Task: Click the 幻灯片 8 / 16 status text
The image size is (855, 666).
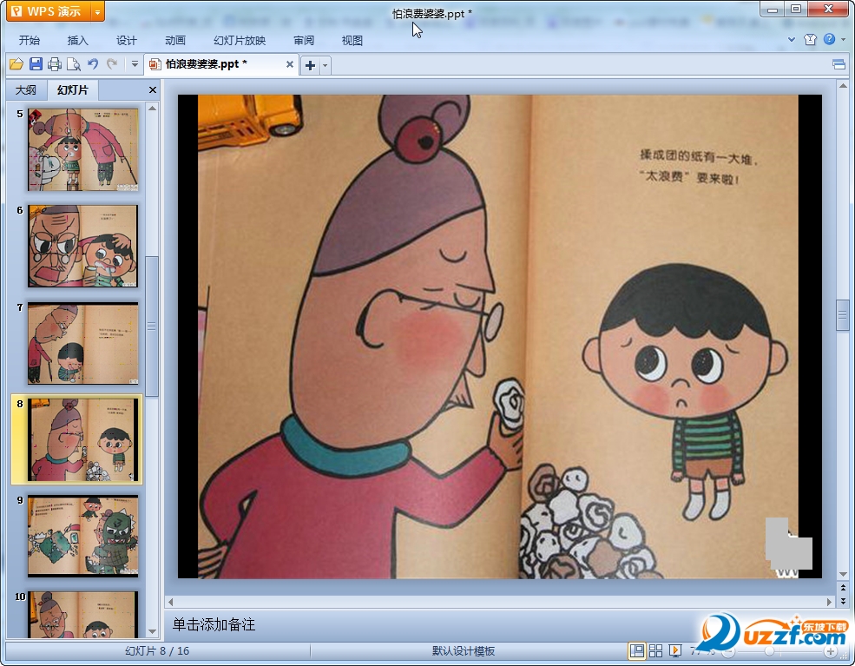Action: [157, 651]
